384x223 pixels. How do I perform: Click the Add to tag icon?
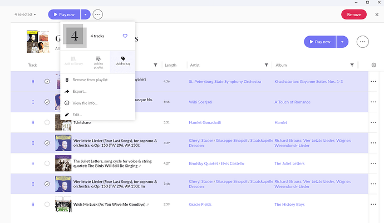coord(123,61)
